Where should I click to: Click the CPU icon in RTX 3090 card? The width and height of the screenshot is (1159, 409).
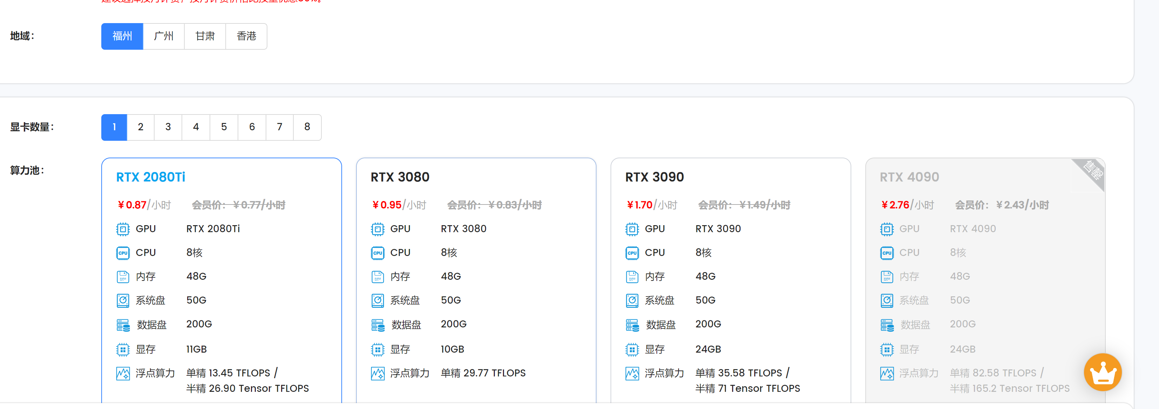tap(632, 253)
